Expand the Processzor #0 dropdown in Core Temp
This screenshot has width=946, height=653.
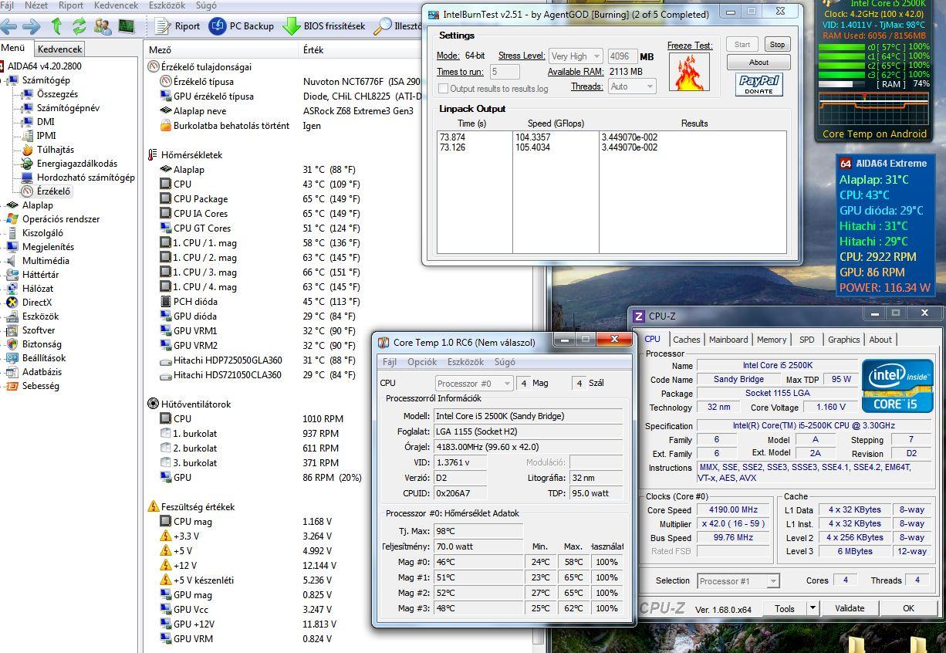tap(474, 384)
